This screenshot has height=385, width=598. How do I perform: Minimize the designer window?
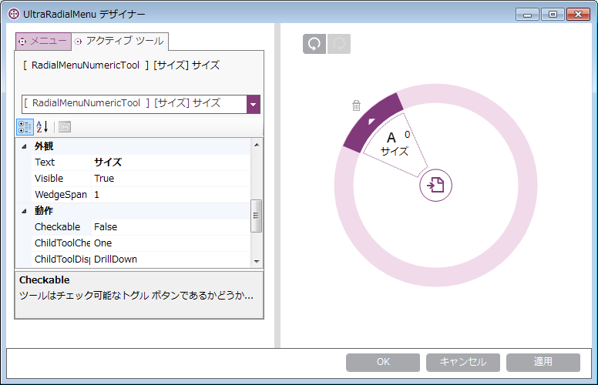[527, 15]
